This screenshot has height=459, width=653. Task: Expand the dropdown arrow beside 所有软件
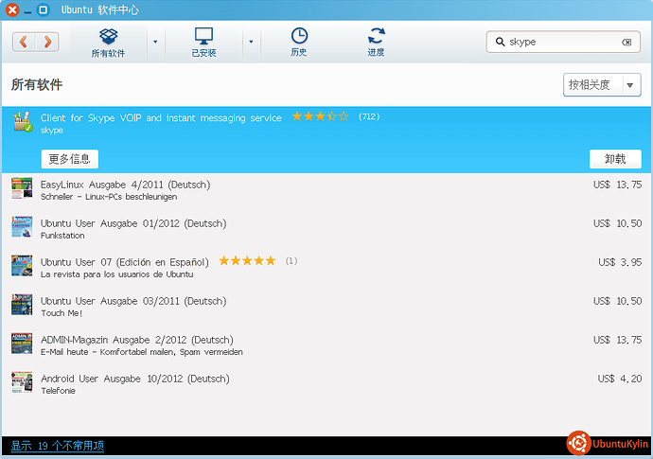pyautogui.click(x=155, y=42)
